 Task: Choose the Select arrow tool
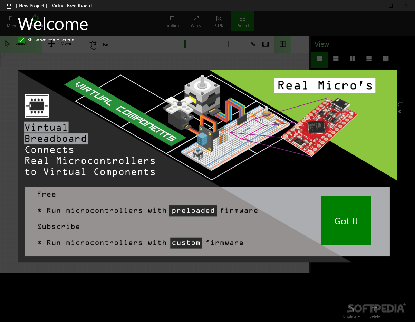pos(21,44)
